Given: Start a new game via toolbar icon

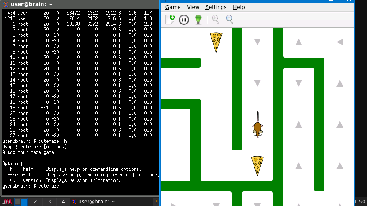Looking at the screenshot, I should (170, 19).
